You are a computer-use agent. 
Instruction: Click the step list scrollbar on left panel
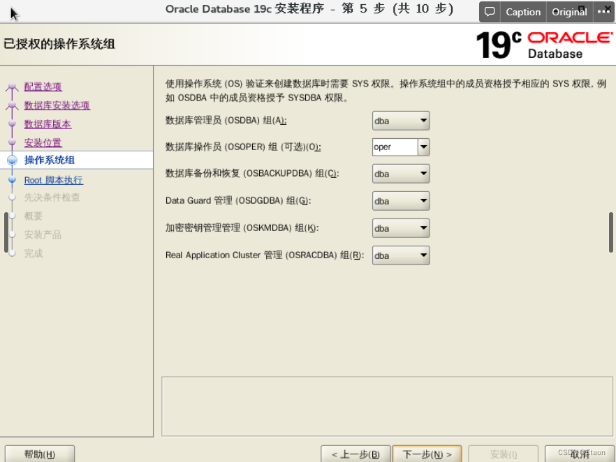click(x=6, y=232)
